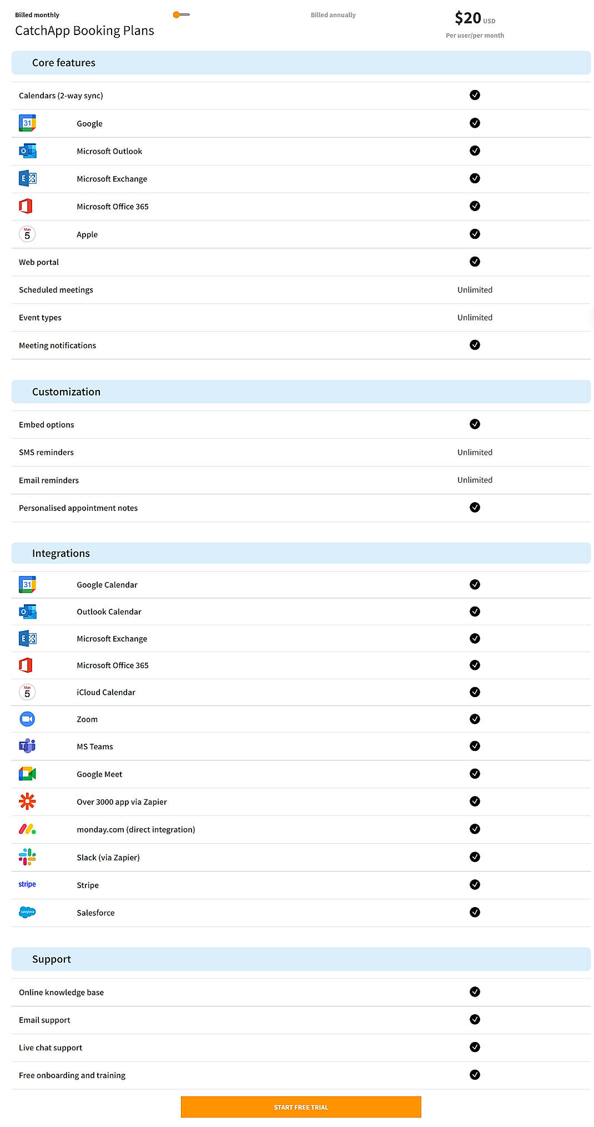
Task: Click the Microsoft Exchange icon
Action: 27,178
